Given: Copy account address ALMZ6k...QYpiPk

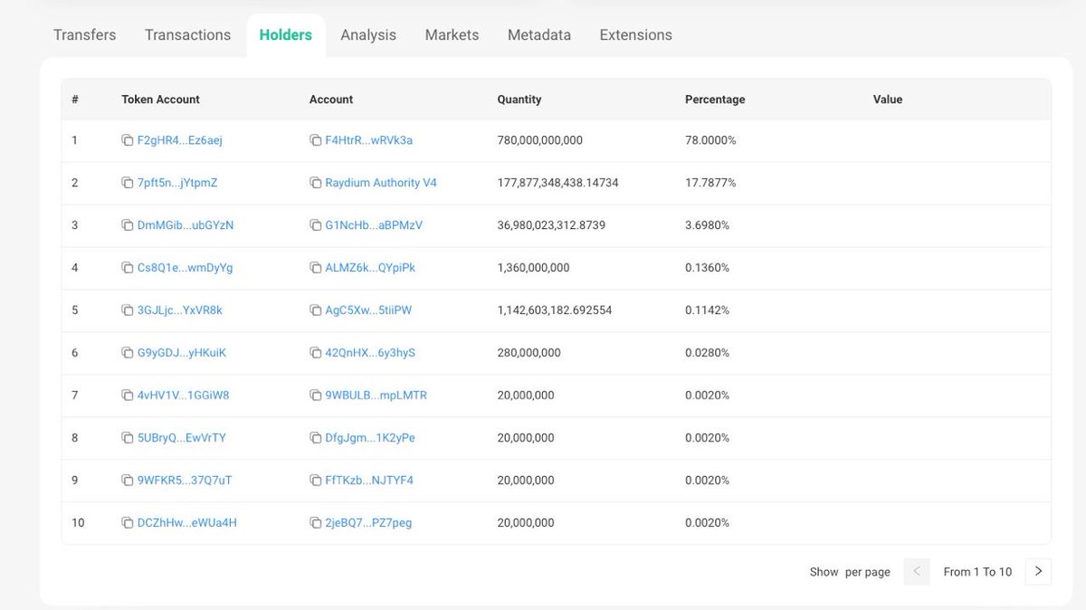Looking at the screenshot, I should click(x=315, y=268).
